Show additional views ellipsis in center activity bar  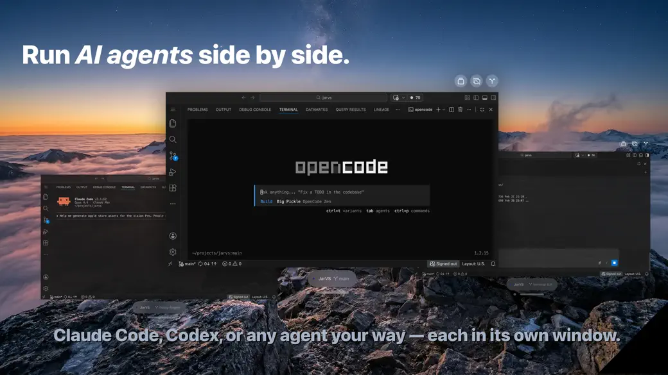173,204
